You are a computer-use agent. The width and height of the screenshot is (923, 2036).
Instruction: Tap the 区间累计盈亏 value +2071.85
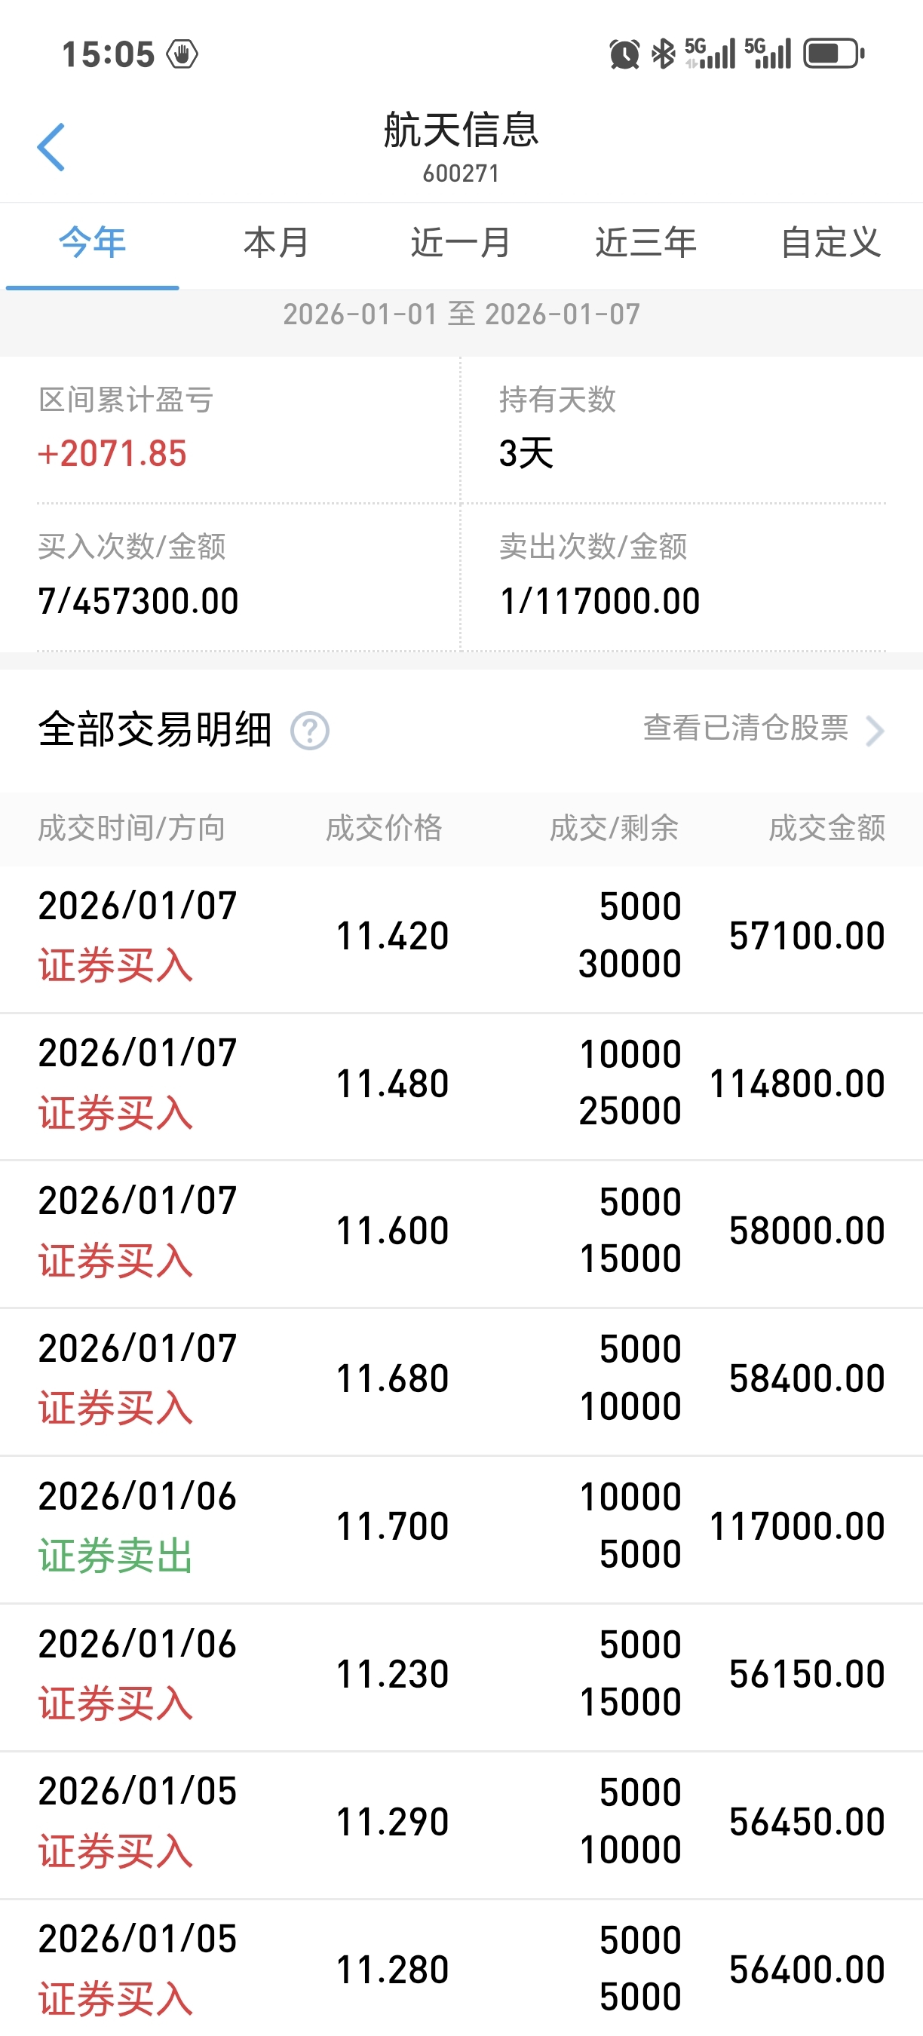[112, 454]
